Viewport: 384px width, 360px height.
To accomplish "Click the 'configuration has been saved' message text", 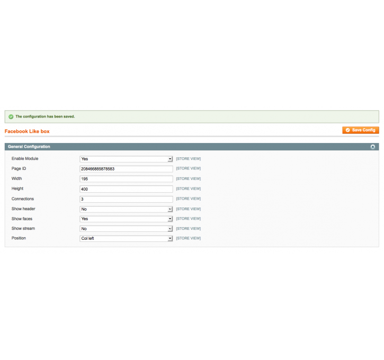I will coord(45,116).
